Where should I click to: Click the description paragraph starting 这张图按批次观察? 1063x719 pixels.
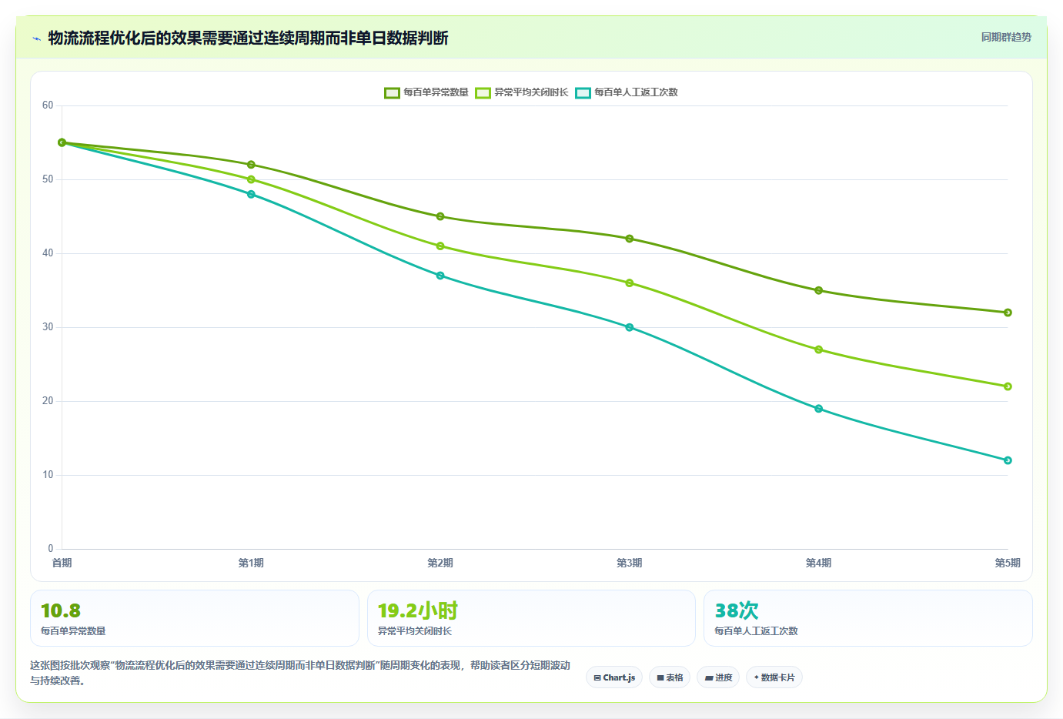(x=300, y=673)
